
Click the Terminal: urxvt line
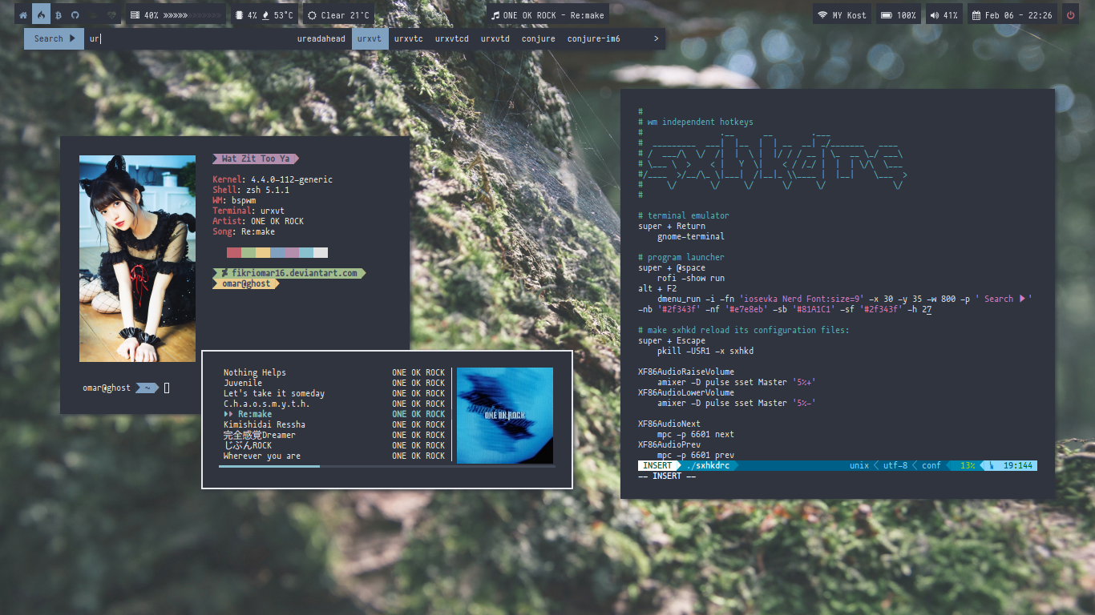coord(248,211)
